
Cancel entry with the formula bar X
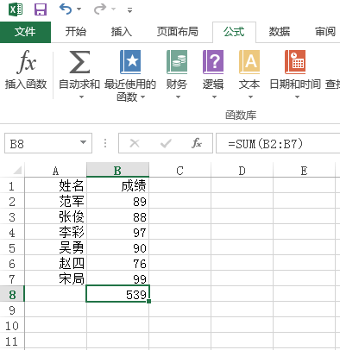[135, 143]
